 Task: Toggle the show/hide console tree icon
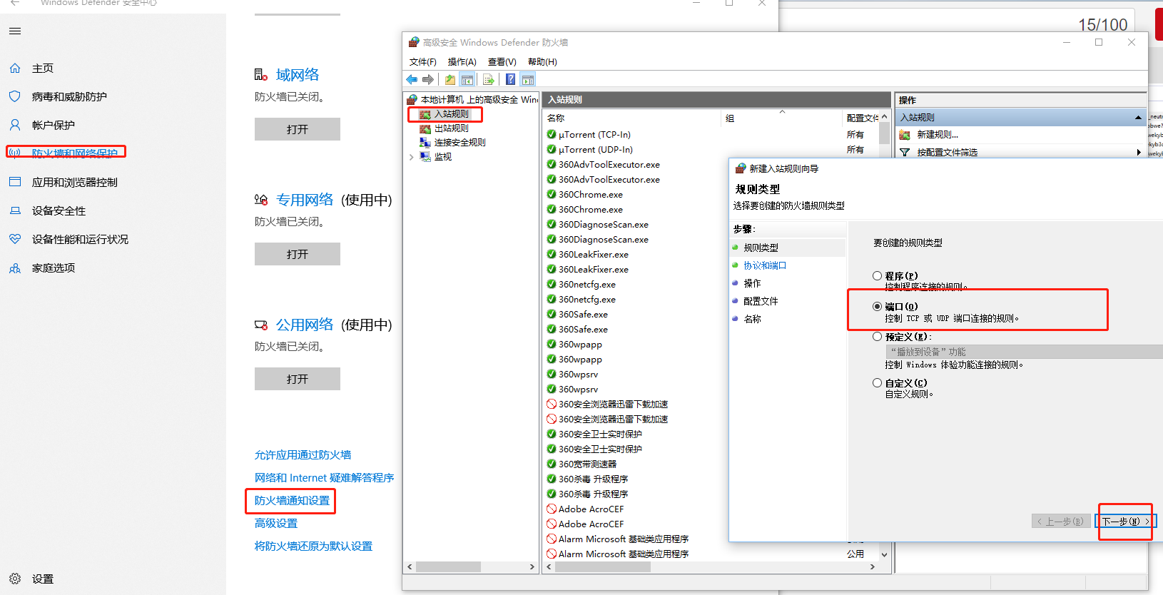pos(467,79)
